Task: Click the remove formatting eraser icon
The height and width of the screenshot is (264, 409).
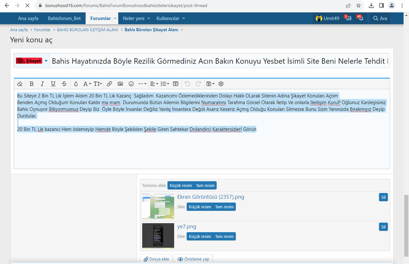Action: point(20,84)
